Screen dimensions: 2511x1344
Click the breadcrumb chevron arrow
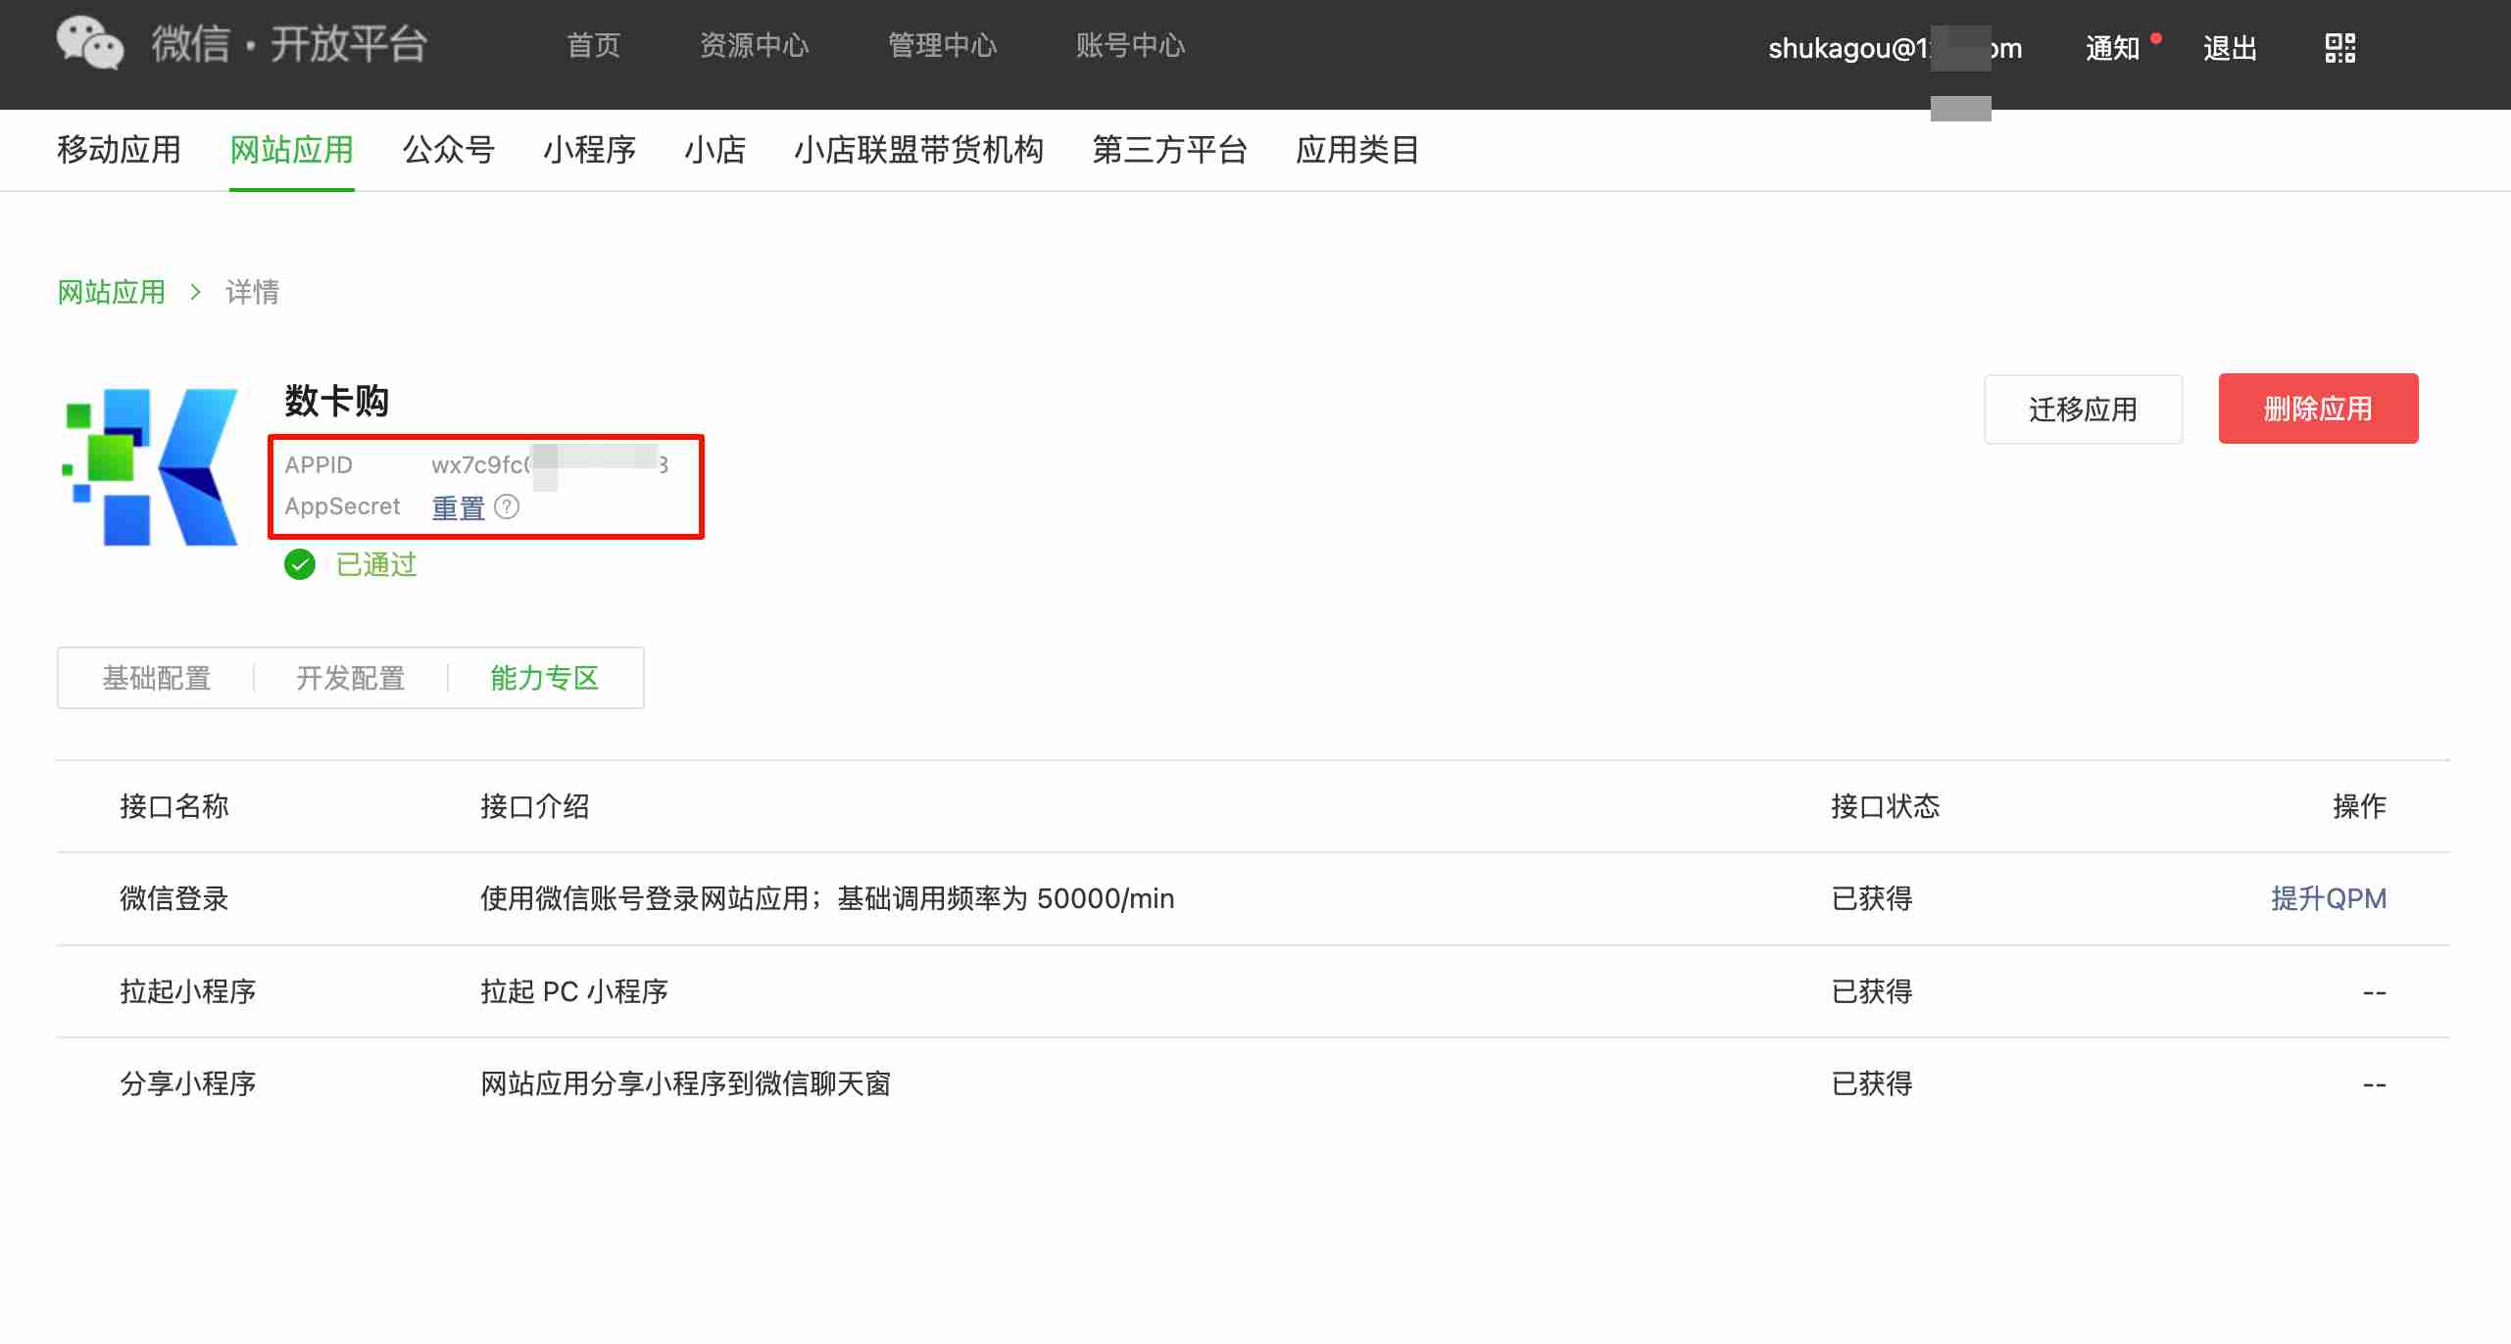coord(196,292)
